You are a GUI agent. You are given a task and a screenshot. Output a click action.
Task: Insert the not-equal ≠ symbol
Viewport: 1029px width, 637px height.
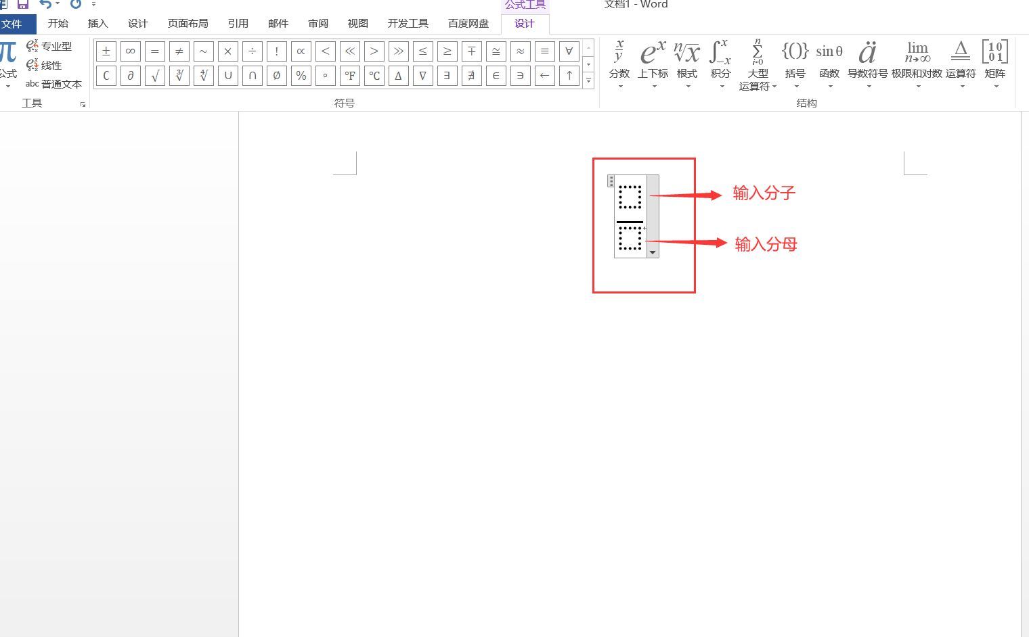(179, 51)
